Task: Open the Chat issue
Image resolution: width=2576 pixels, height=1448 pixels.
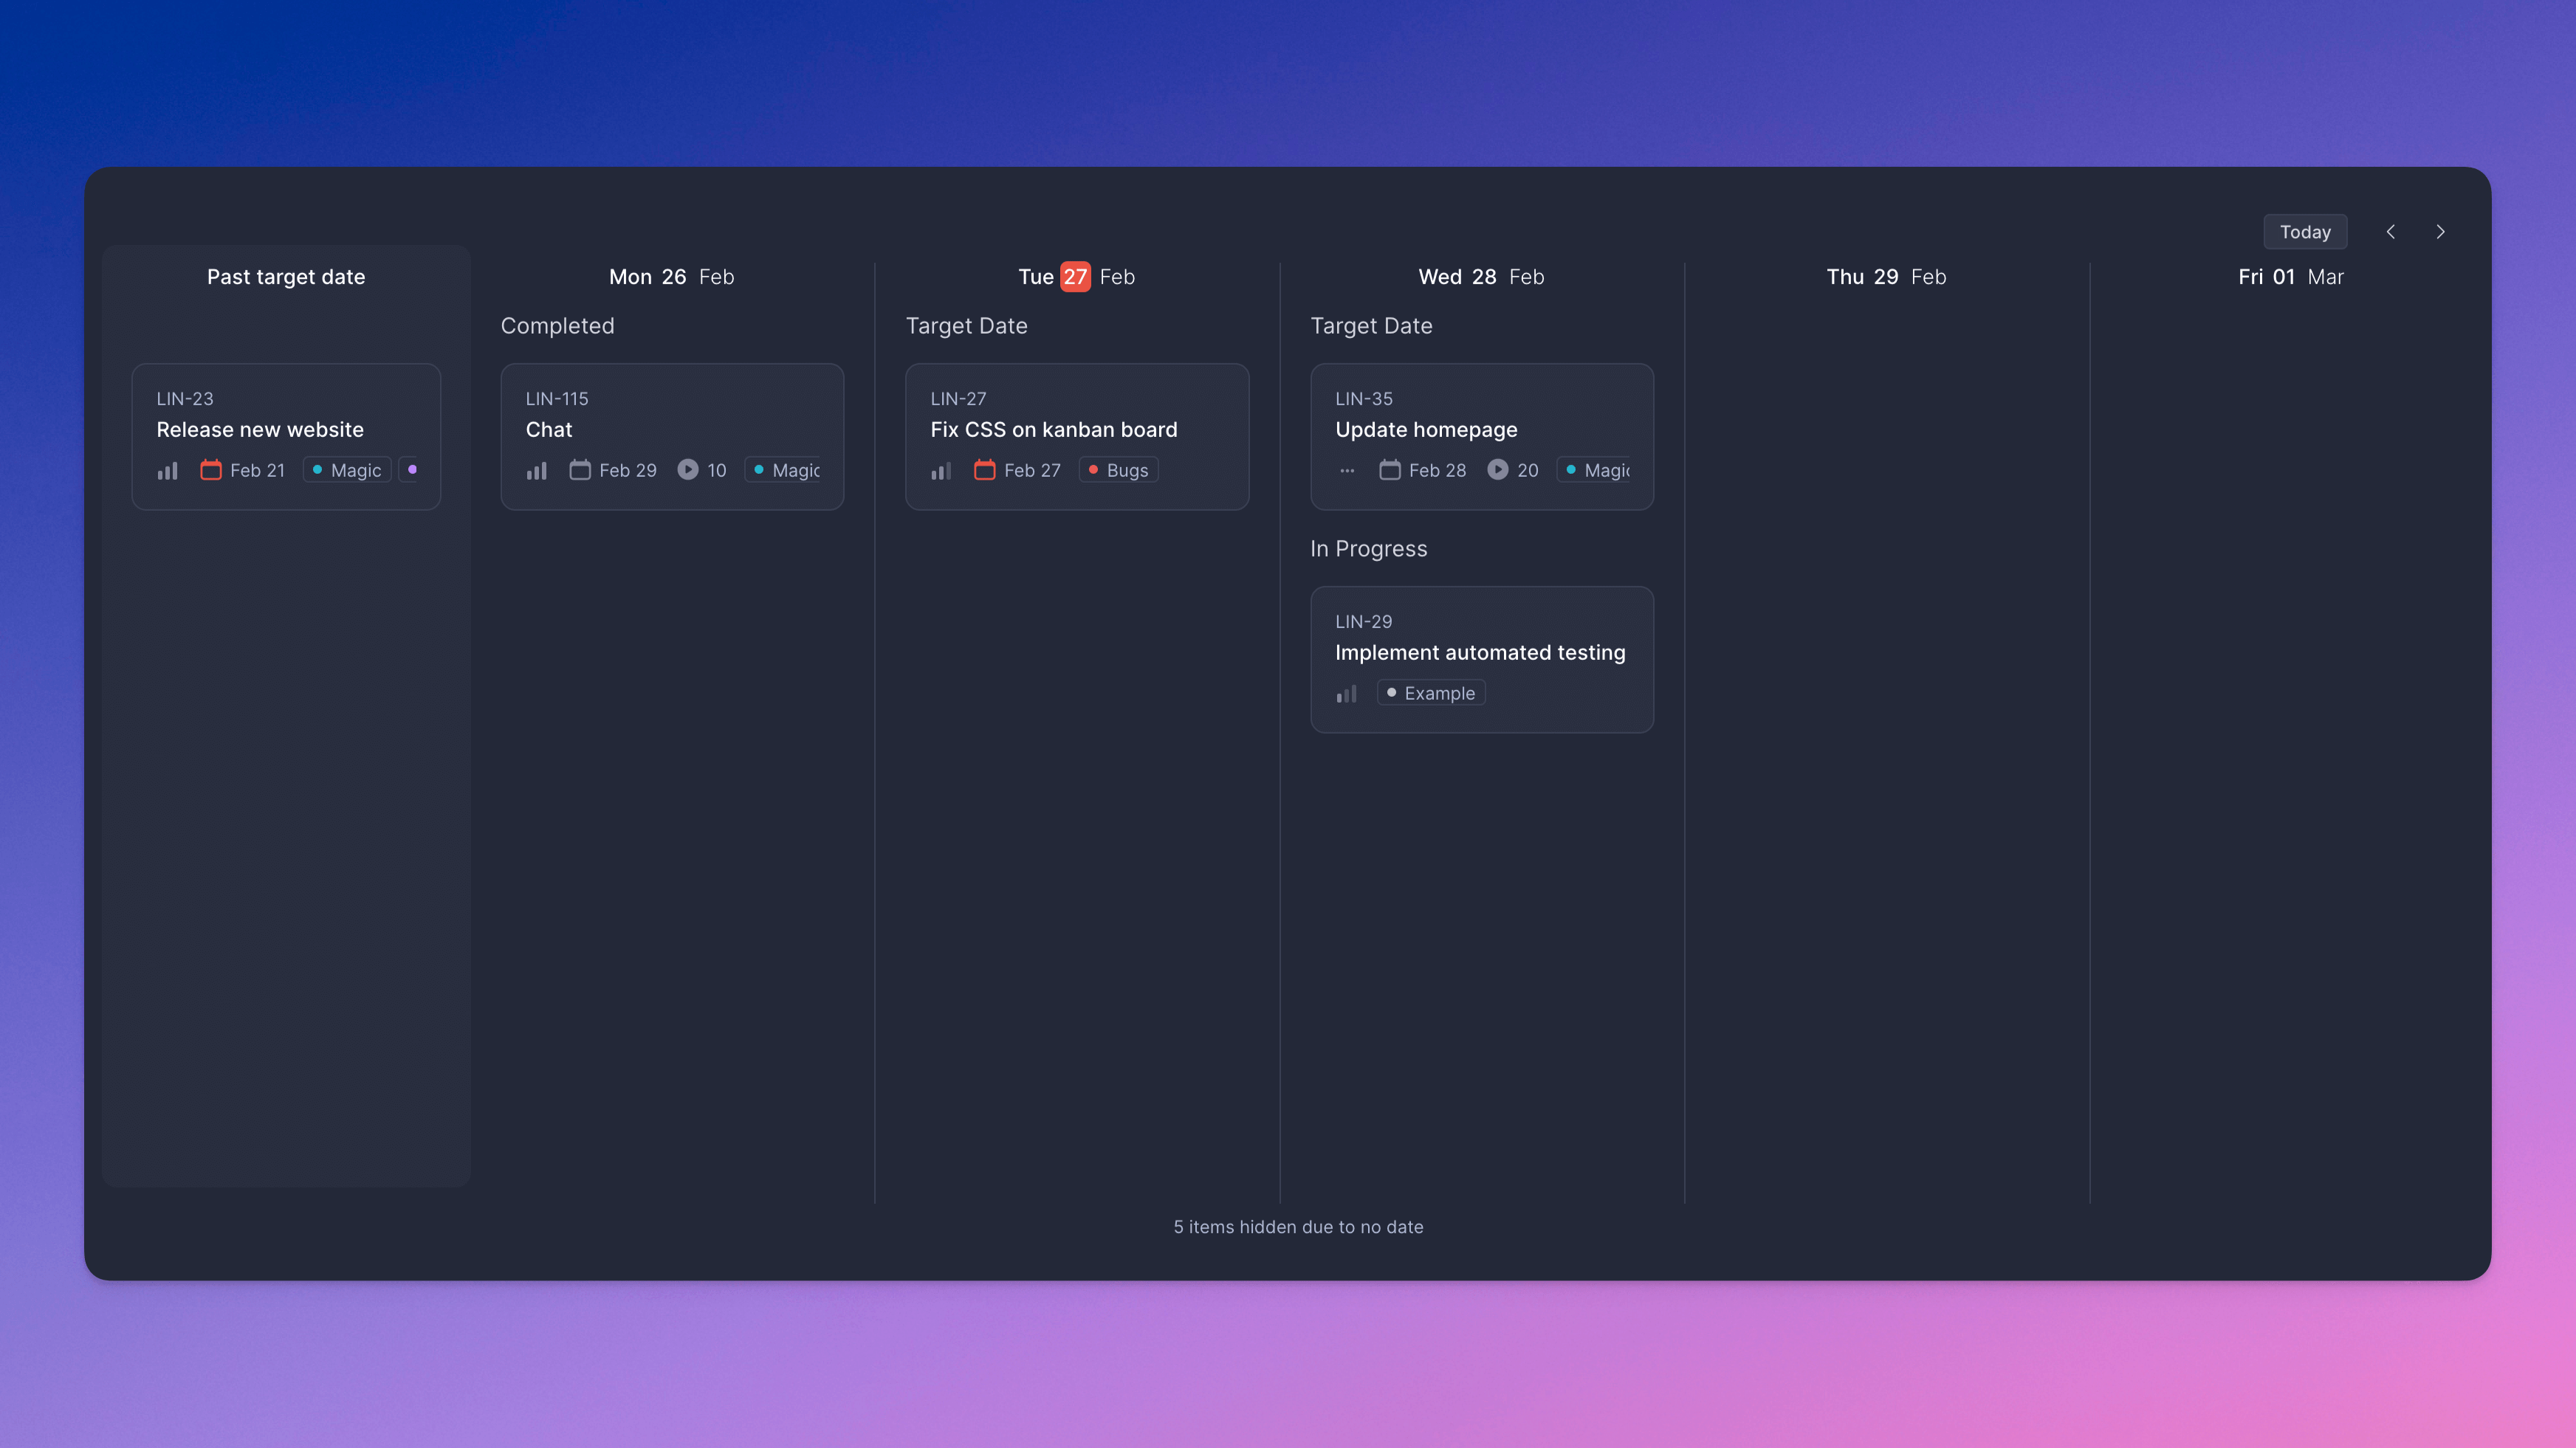Action: (549, 430)
